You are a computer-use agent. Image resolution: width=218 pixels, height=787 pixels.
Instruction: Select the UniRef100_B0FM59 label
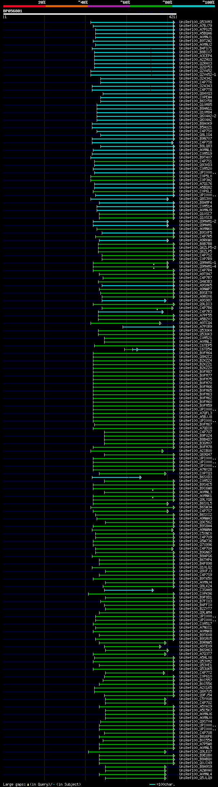click(196, 406)
